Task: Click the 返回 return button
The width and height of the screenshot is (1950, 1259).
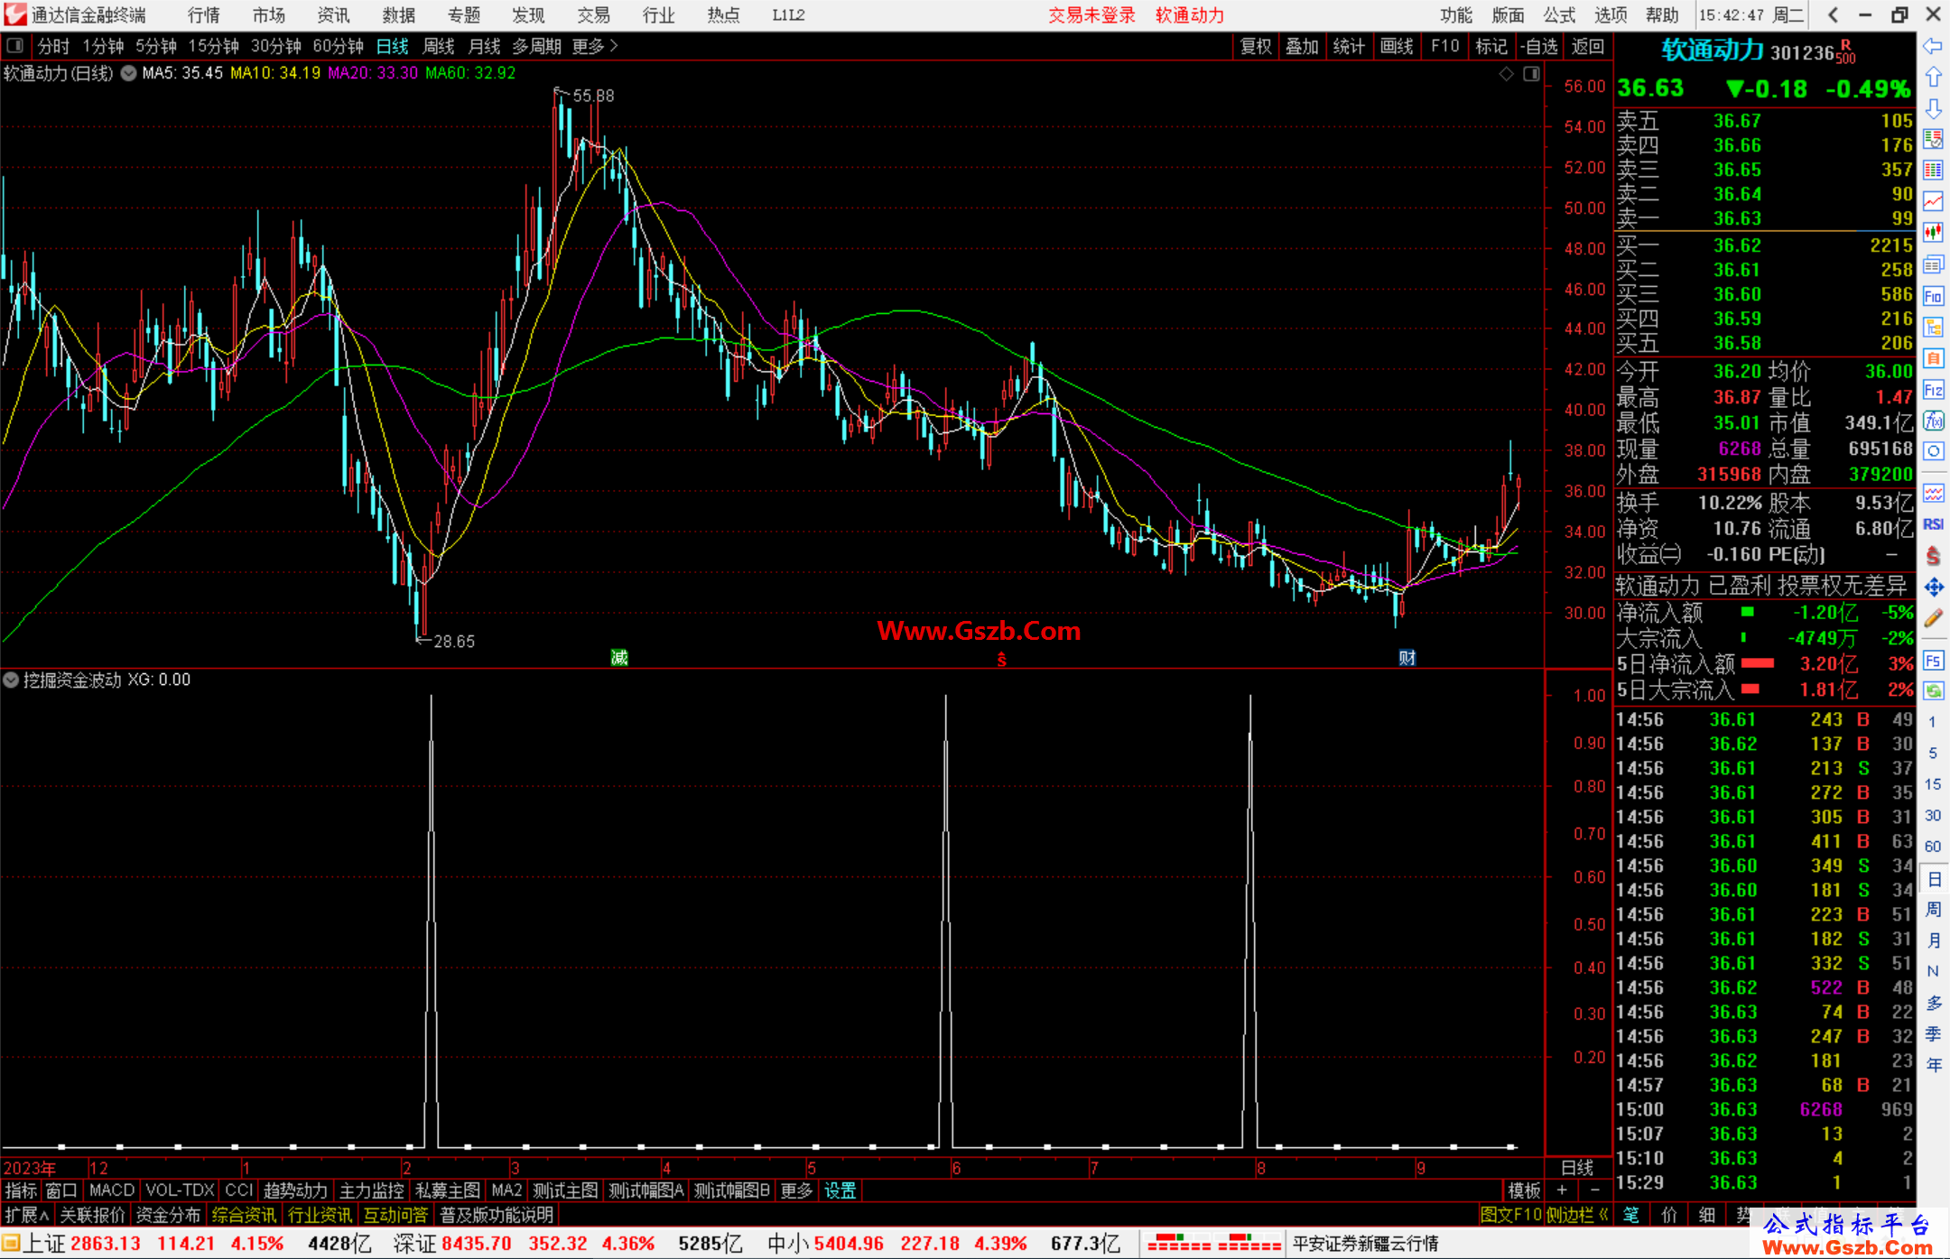Action: pyautogui.click(x=1587, y=46)
